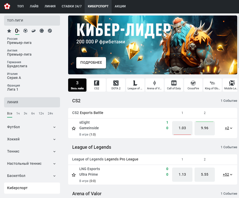Open the ТОП navigation tab

20,6
